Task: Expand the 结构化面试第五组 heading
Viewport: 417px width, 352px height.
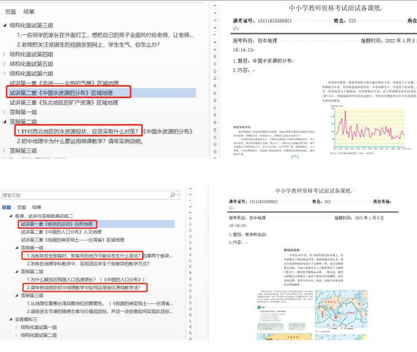Action: [5, 64]
